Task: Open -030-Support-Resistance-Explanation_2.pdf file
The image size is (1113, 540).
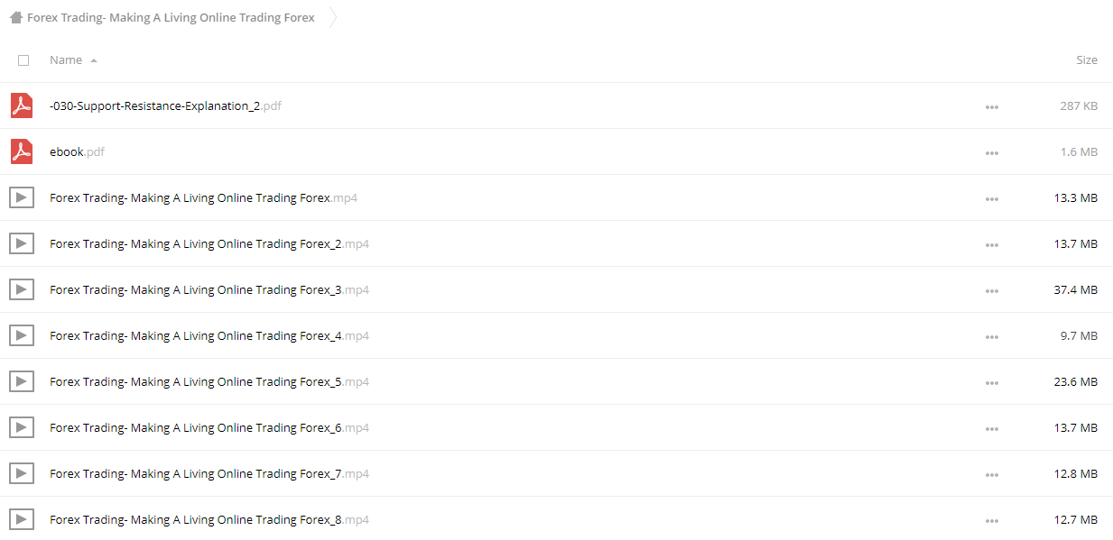Action: point(165,105)
